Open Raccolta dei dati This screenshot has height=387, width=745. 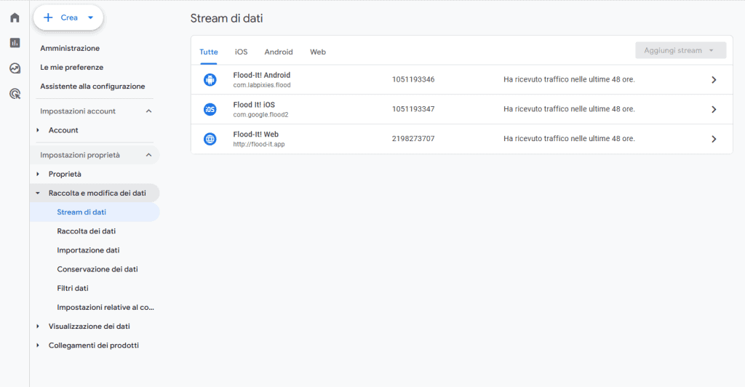coord(86,231)
